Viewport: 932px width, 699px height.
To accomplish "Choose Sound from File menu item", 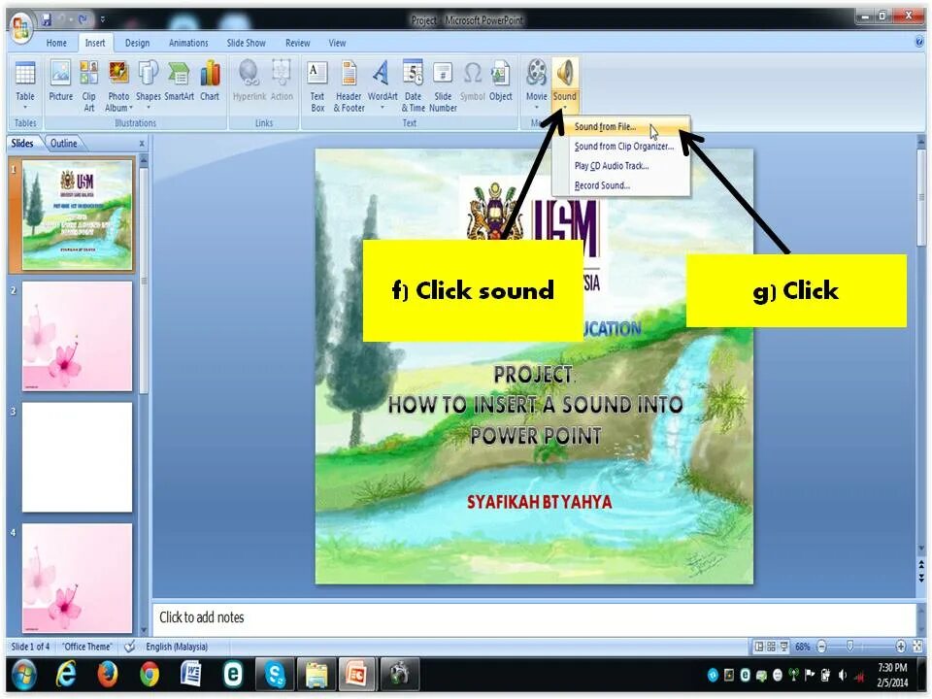I will coord(621,126).
